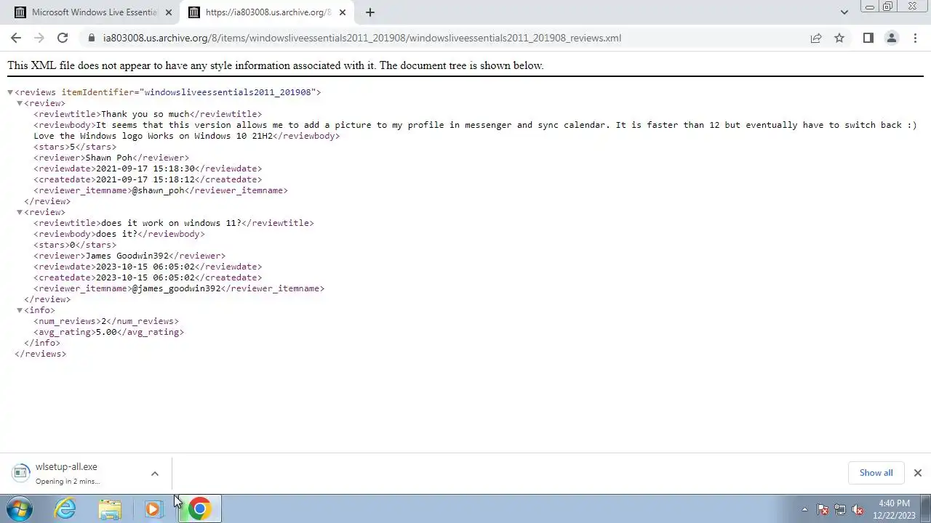Close the archive.org XML tab
Viewport: 931px width, 523px height.
coord(343,12)
